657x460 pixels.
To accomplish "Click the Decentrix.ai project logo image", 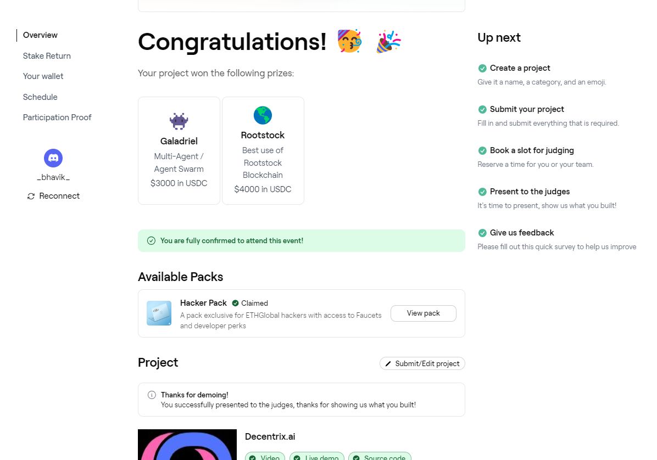I will pos(187,445).
